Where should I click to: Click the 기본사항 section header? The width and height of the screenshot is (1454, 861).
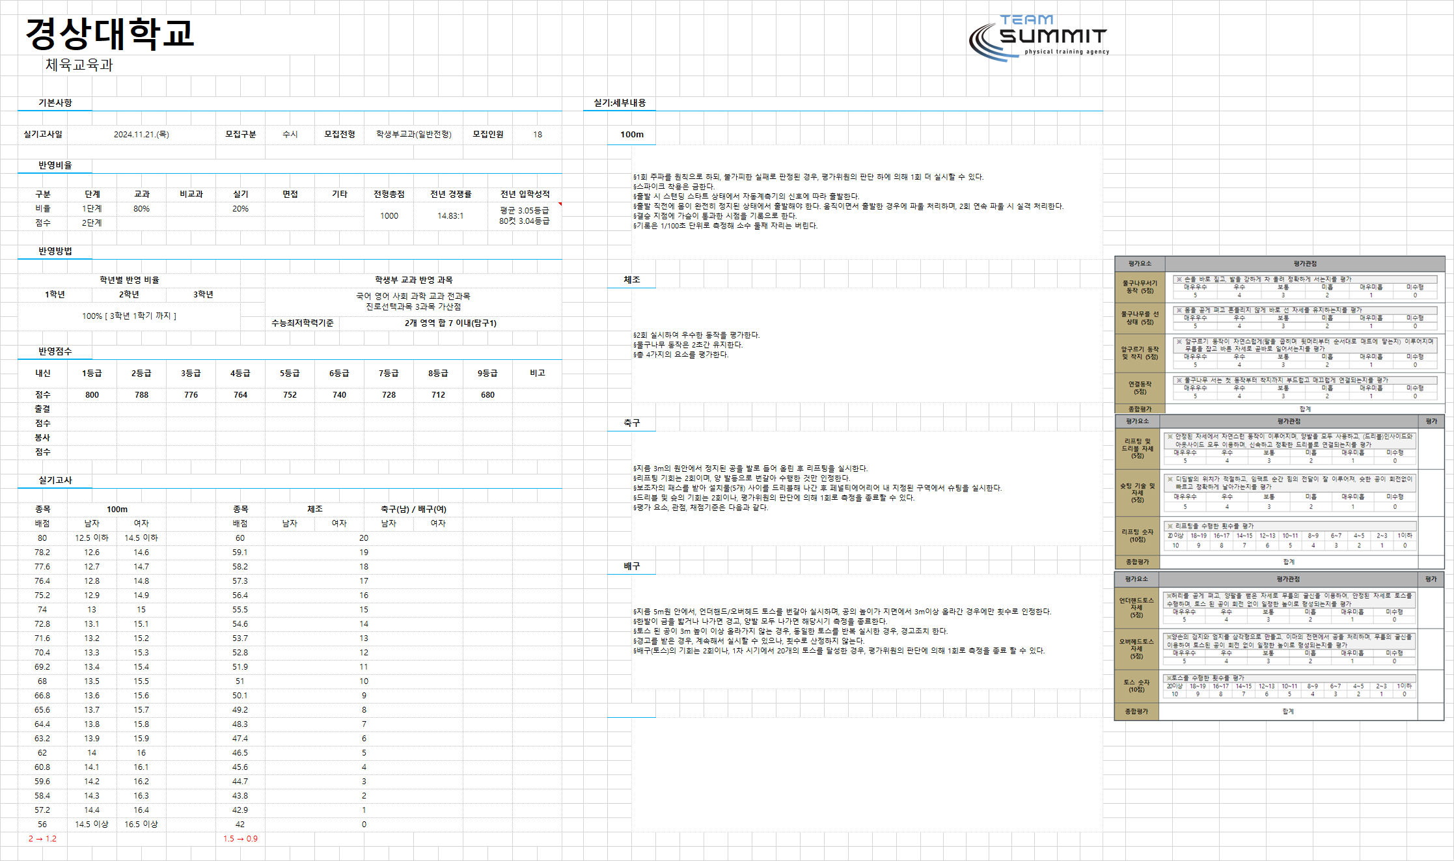tap(55, 103)
